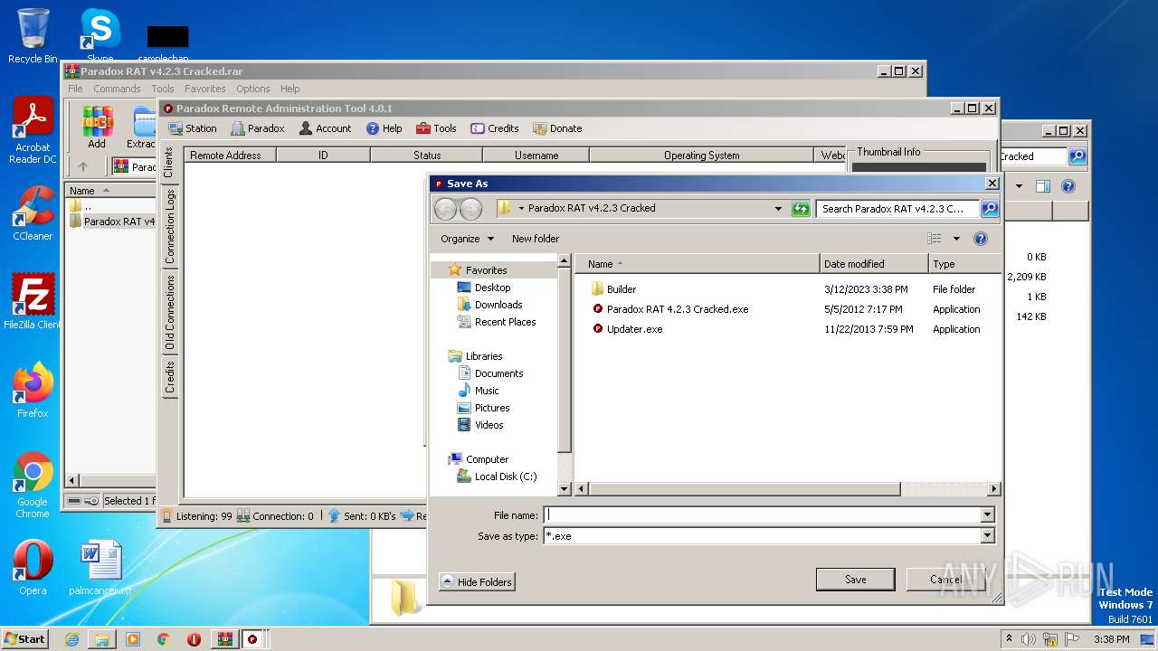This screenshot has height=651, width=1158.
Task: Open the Recycle Bin desktop icon
Action: 33,35
